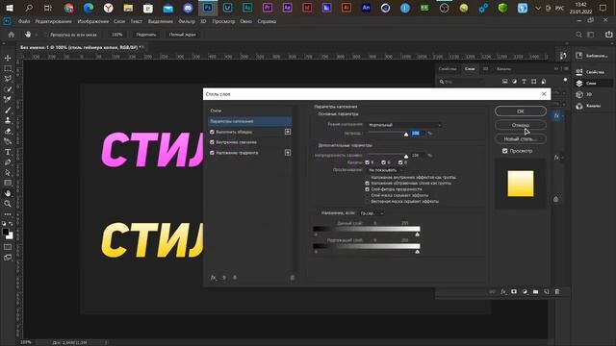Open the Изображение menu
The height and width of the screenshot is (346, 616).
(x=93, y=21)
